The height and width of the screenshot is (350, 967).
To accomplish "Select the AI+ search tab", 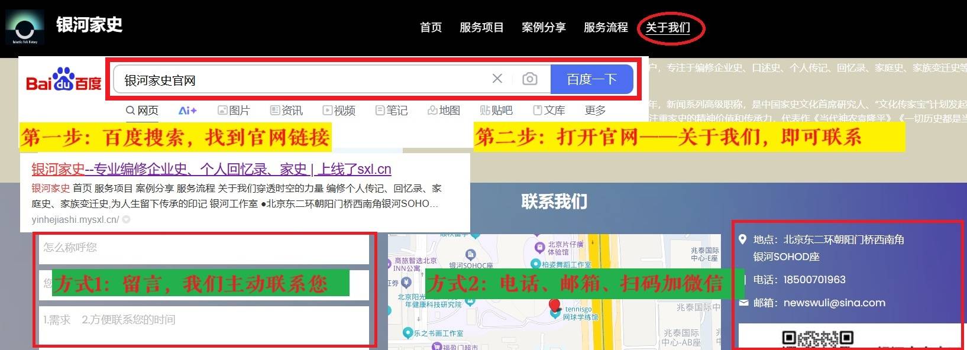I will (x=187, y=111).
